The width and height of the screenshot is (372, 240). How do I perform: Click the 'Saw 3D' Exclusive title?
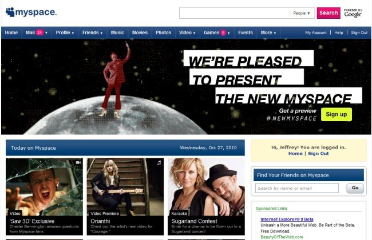coord(32,221)
